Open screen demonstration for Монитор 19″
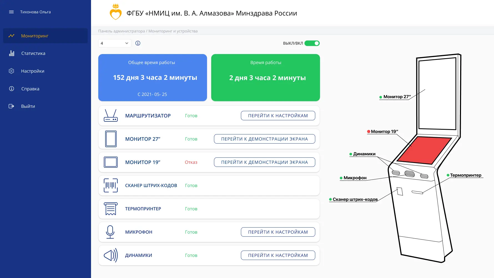This screenshot has width=494, height=278. [x=264, y=162]
